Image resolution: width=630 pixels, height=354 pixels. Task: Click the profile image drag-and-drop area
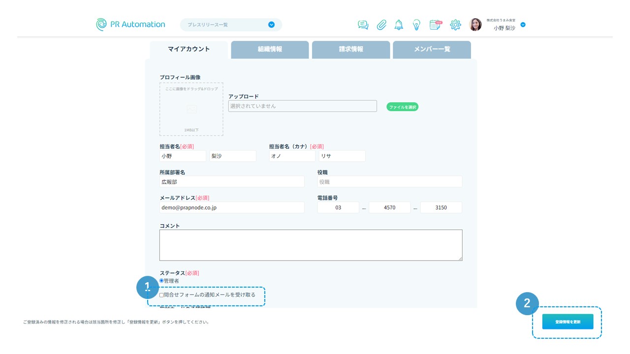[191, 109]
